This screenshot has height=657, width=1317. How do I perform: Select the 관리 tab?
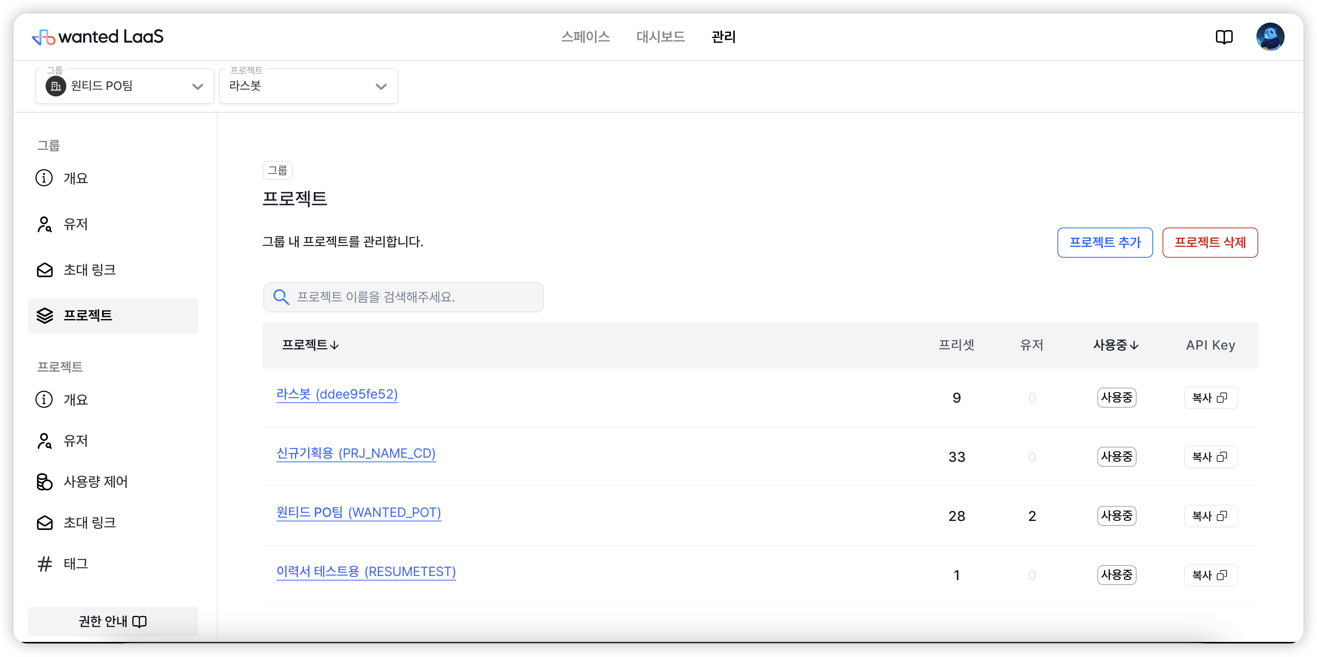coord(723,37)
